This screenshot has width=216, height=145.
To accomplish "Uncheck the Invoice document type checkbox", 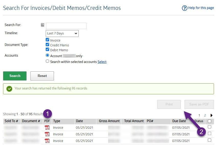I will tap(47, 40).
